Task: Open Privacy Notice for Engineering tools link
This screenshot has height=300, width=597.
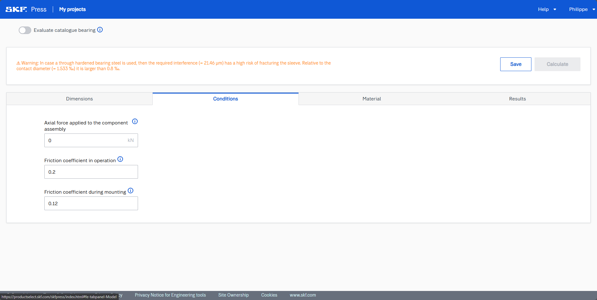Action: 170,295
